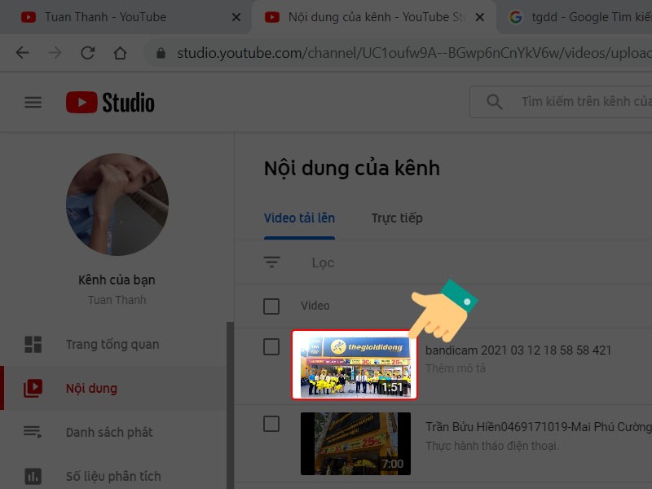Click the sidebar vertical scrollbar
Image resolution: width=652 pixels, height=489 pixels.
(230, 405)
